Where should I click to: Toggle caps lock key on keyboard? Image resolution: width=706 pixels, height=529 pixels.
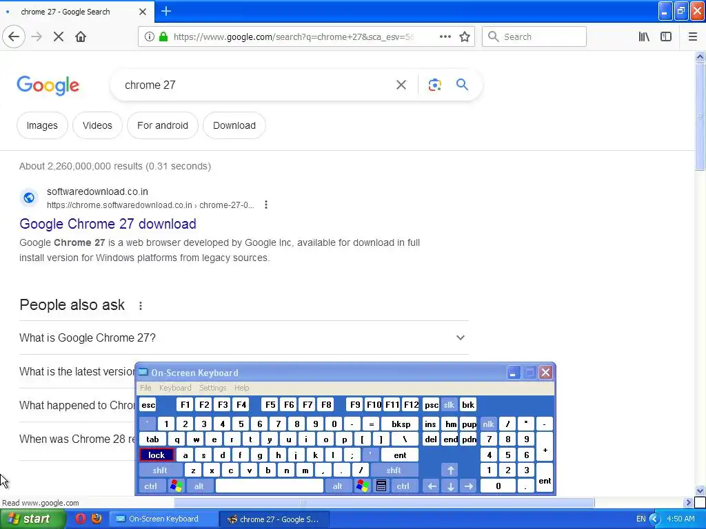pyautogui.click(x=157, y=455)
